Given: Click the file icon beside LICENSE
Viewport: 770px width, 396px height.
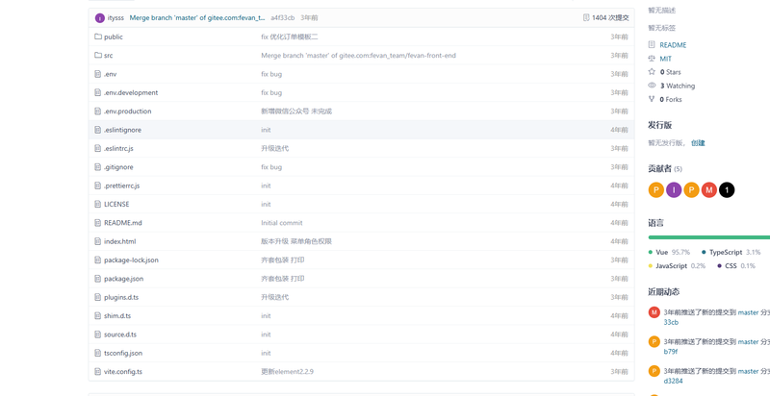Looking at the screenshot, I should tap(98, 204).
